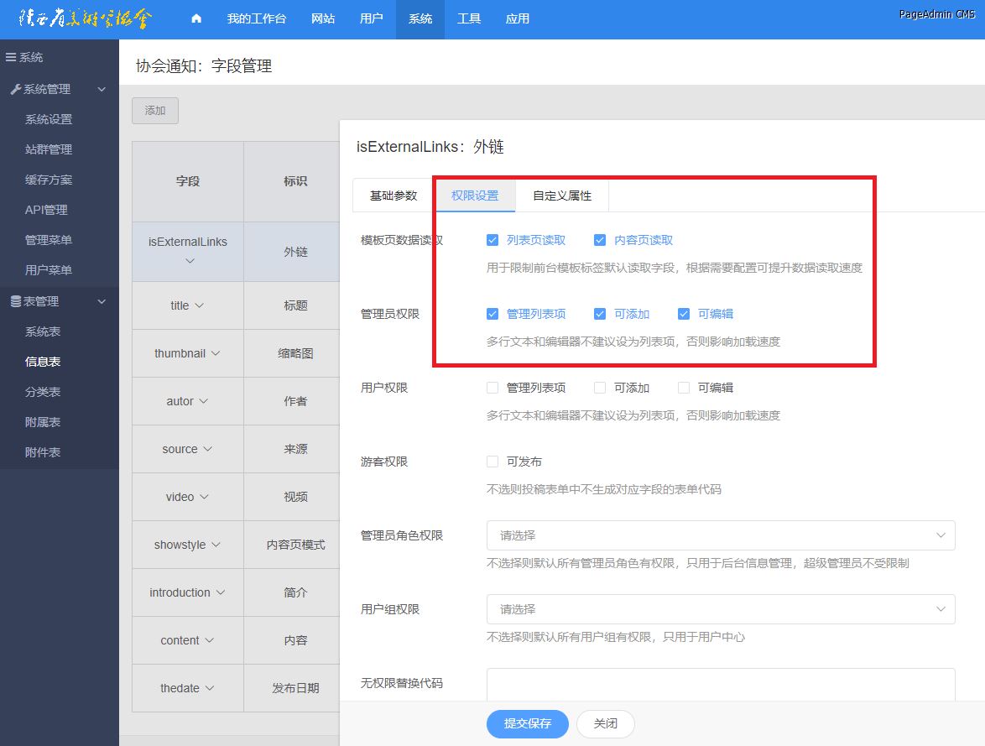This screenshot has width=985, height=746.
Task: Open 系统设置 in the sidebar
Action: click(49, 119)
